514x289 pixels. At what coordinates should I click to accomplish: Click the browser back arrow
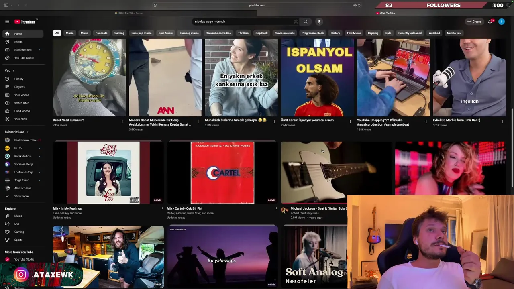[x=18, y=5]
